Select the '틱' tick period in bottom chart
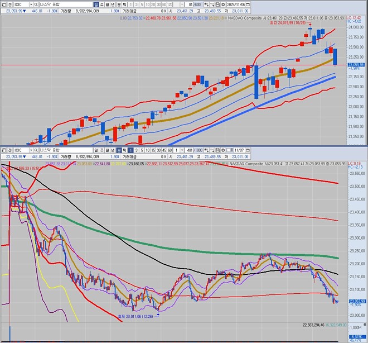 (125, 150)
